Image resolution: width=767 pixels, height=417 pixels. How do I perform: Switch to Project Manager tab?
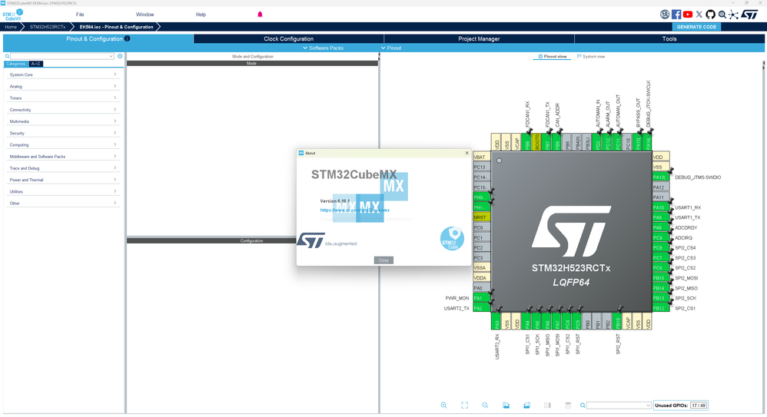tap(479, 38)
